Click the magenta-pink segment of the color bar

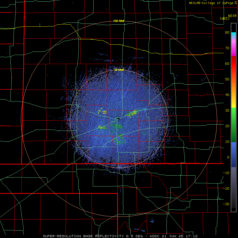tap(234, 47)
